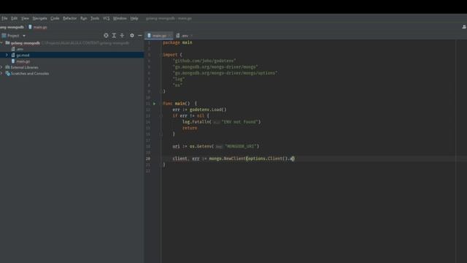Run main function via green gutter arrow
467x263 pixels.
(154, 104)
